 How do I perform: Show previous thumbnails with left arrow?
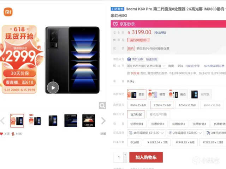pos(2,121)
